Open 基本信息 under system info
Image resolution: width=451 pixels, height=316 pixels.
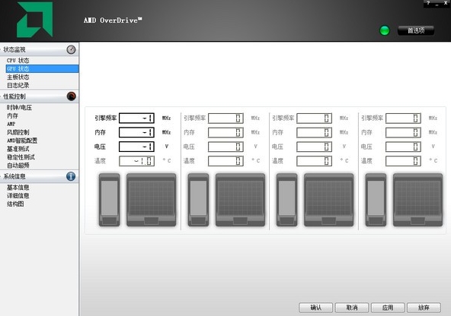pos(18,188)
